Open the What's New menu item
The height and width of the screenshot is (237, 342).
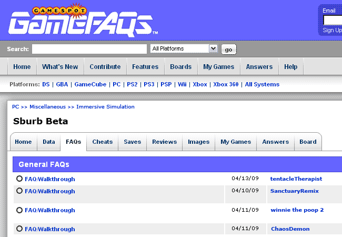[x=60, y=67]
